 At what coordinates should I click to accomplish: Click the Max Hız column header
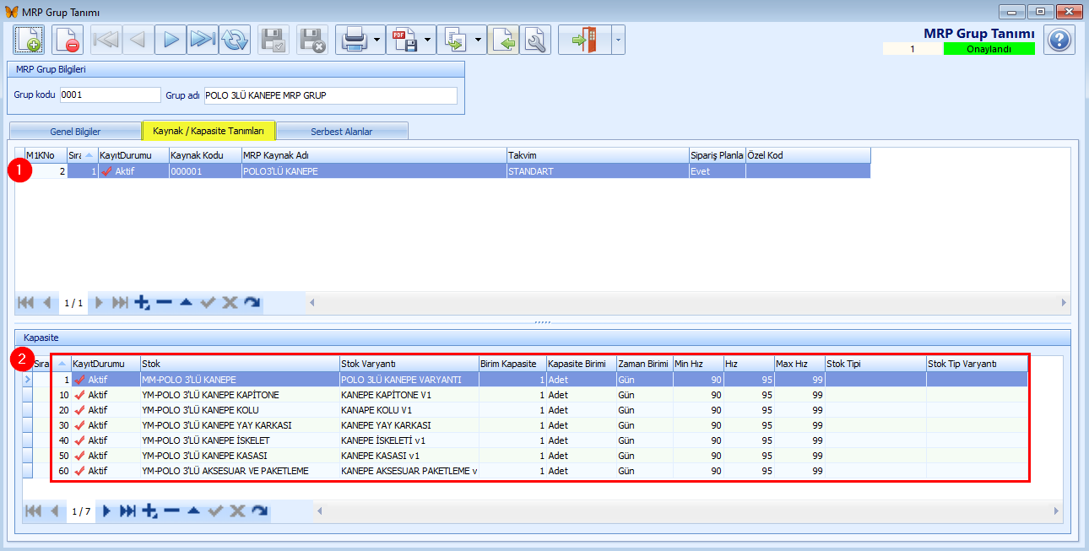pyautogui.click(x=799, y=364)
